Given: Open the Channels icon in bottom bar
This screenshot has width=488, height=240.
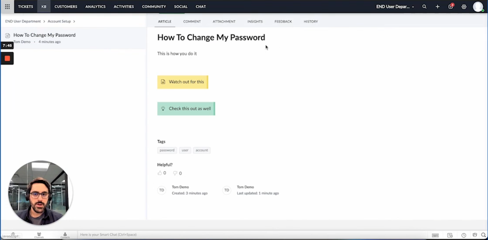Looking at the screenshot, I should 39,235.
